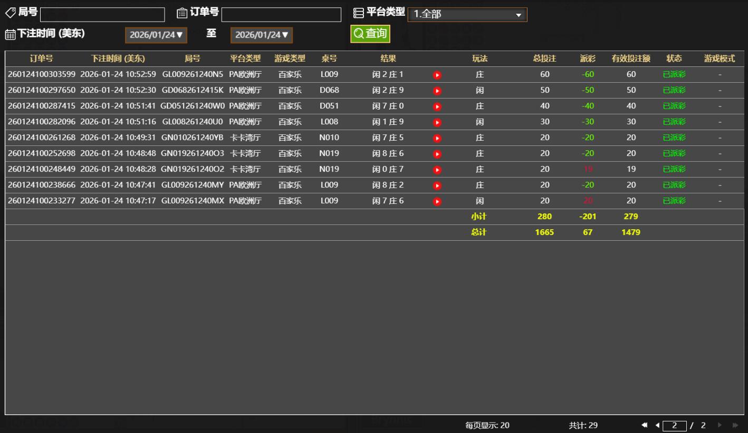Play replay for round GD0682612415K

437,91
